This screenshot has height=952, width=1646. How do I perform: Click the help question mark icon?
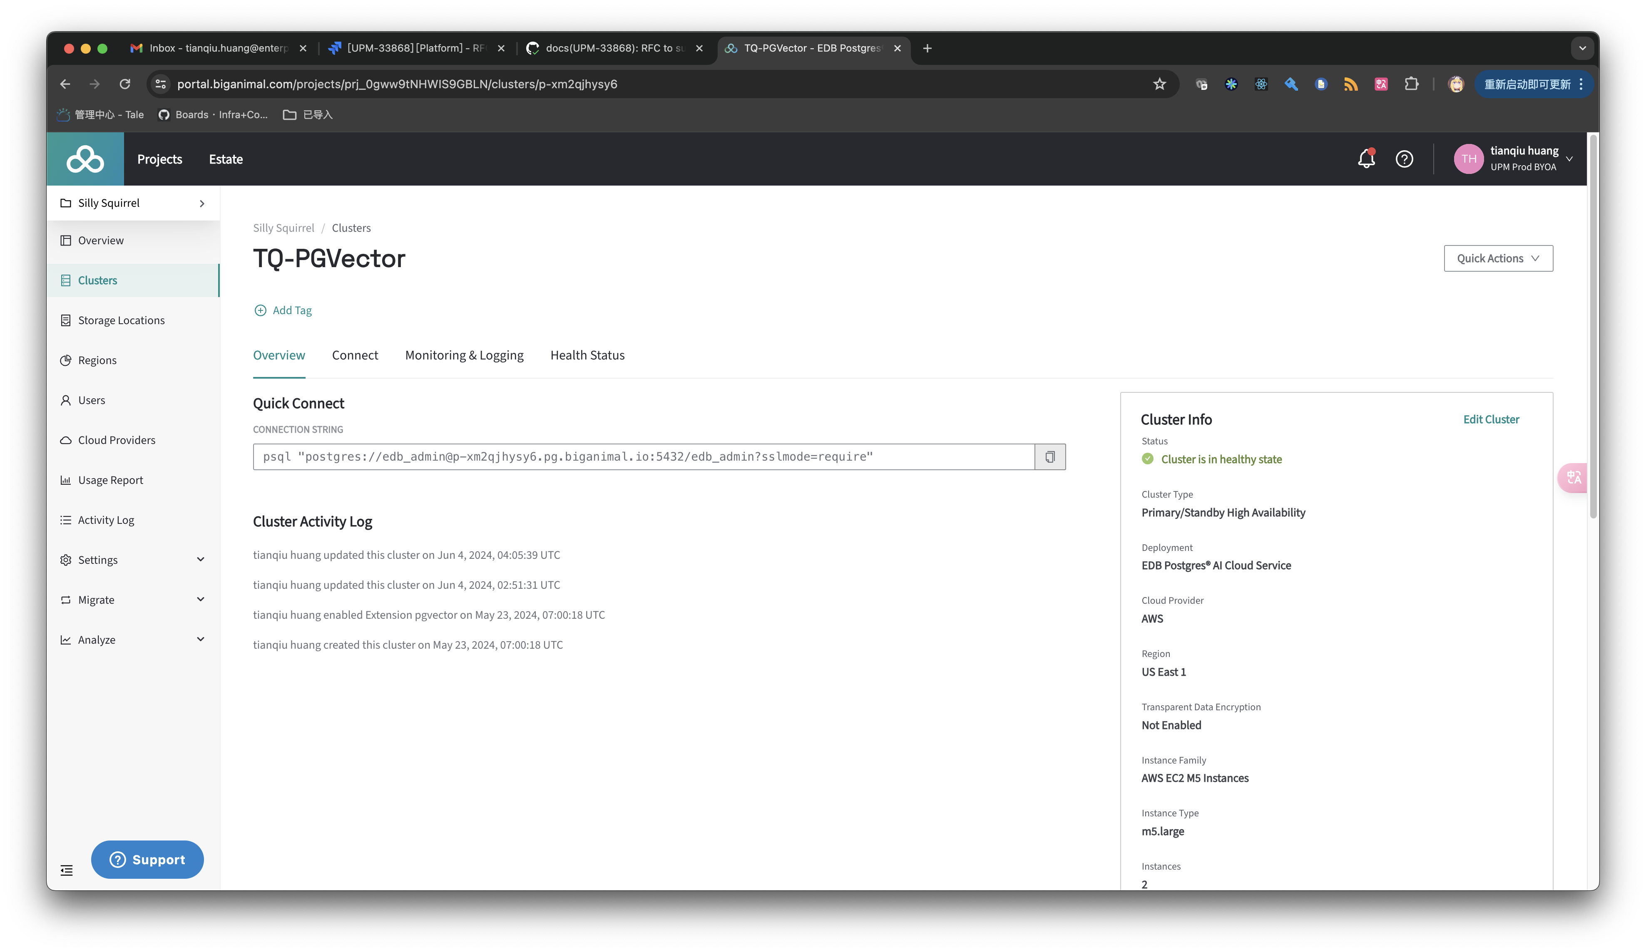1405,159
